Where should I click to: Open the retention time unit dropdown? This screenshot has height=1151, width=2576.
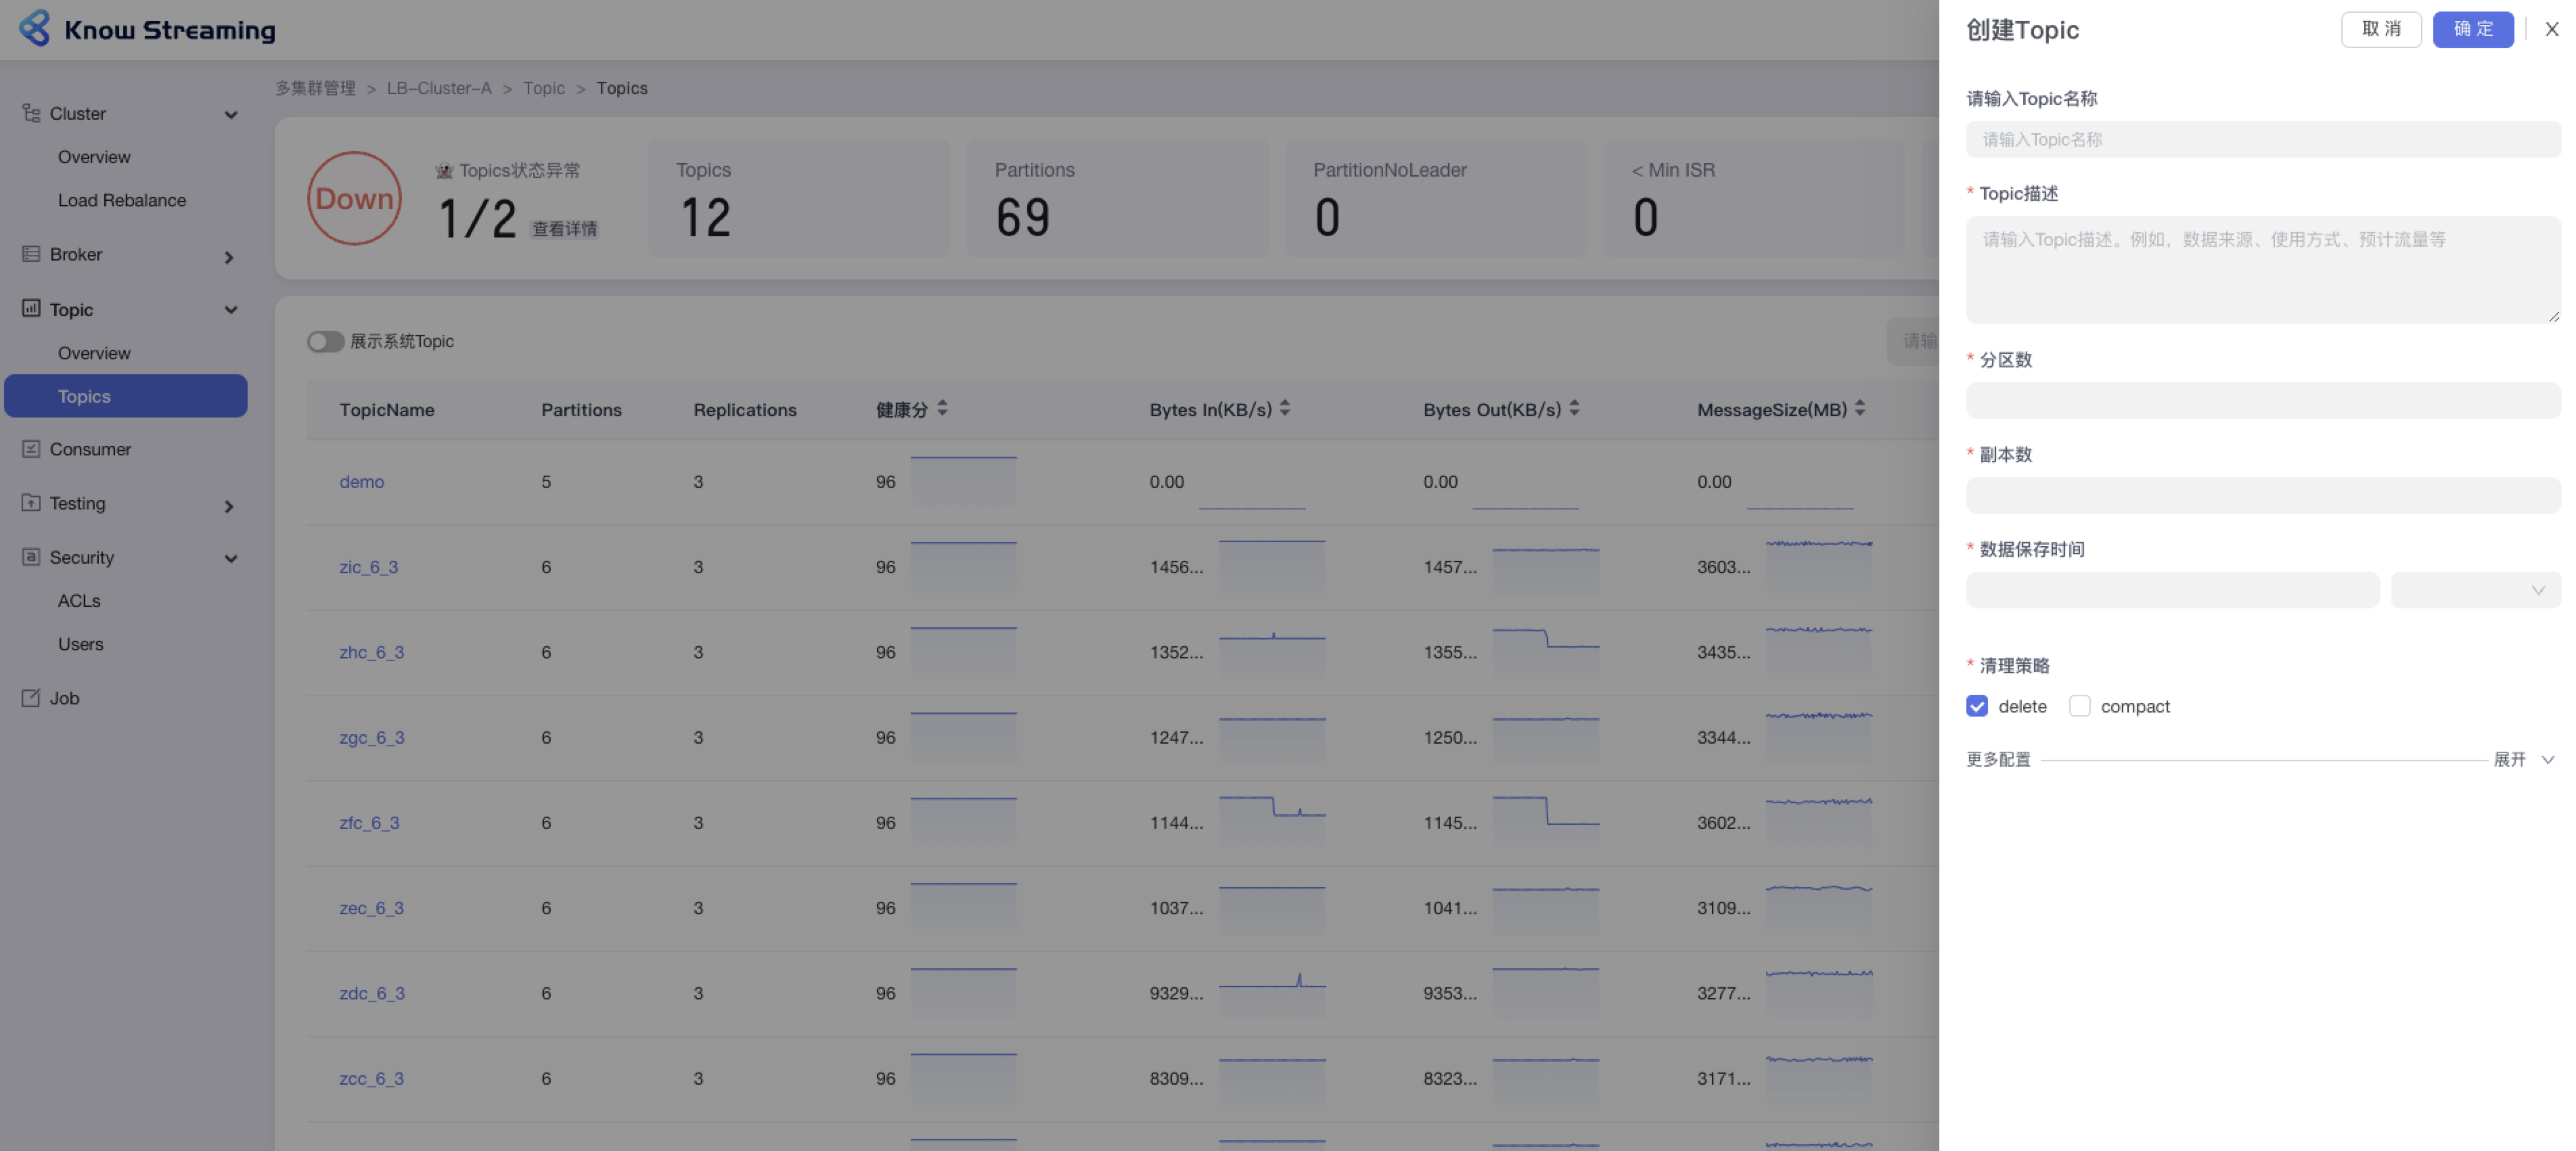coord(2475,590)
